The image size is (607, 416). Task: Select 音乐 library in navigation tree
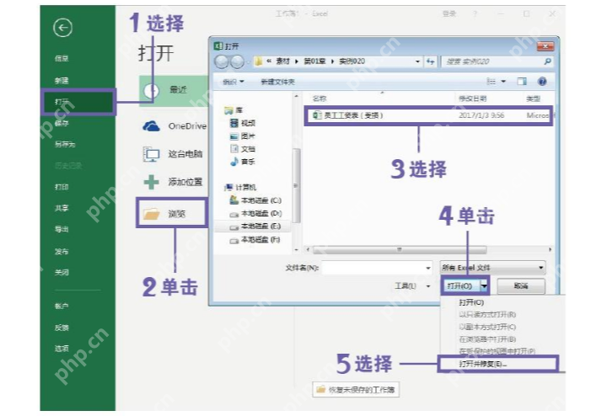pyautogui.click(x=243, y=162)
